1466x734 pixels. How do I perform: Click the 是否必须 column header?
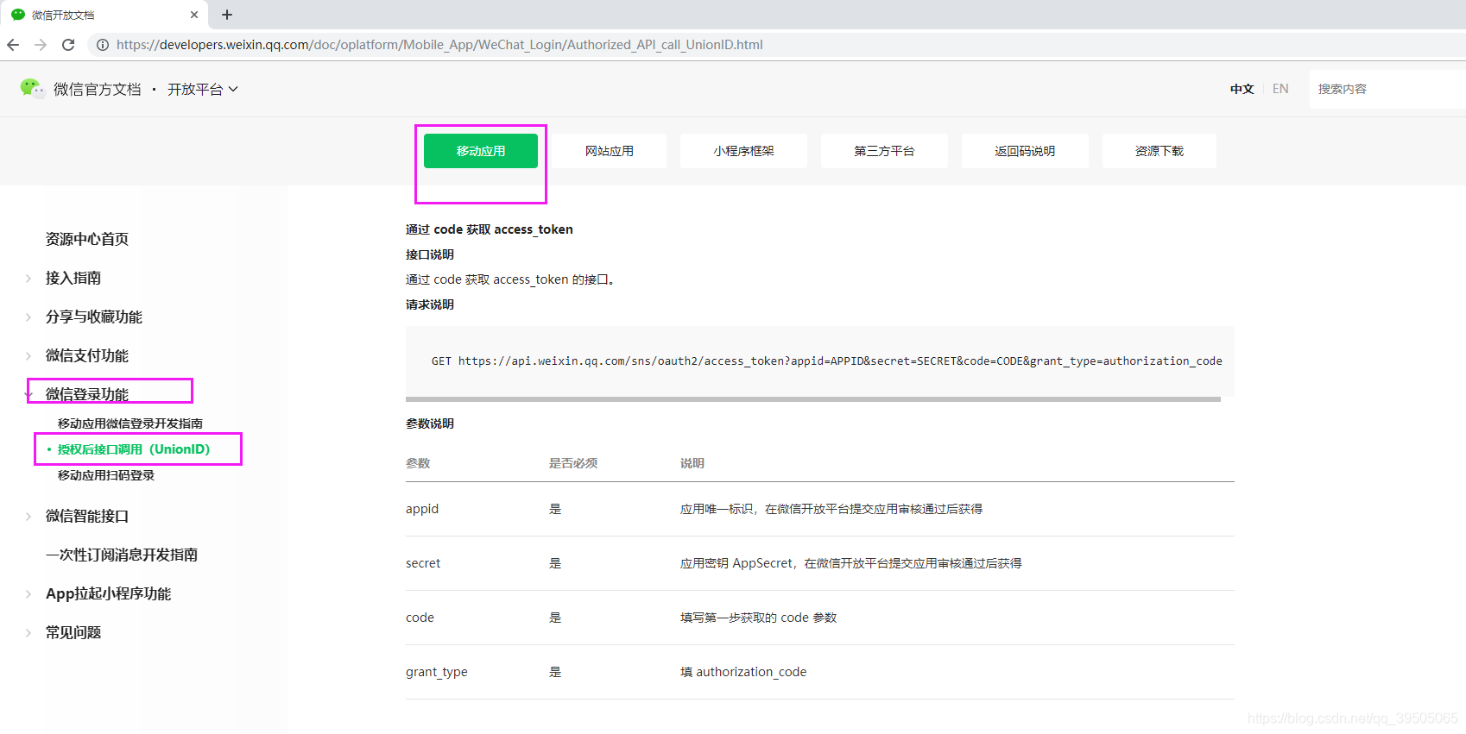pyautogui.click(x=573, y=463)
